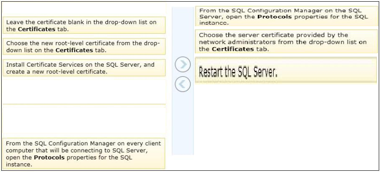
Task: Click bold 'Protocols' in the client computer action
Action: coord(49,157)
